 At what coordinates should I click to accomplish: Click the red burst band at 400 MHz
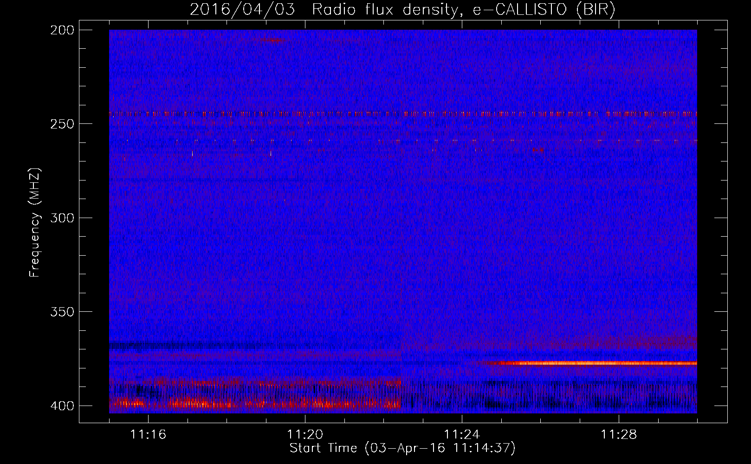(x=254, y=404)
